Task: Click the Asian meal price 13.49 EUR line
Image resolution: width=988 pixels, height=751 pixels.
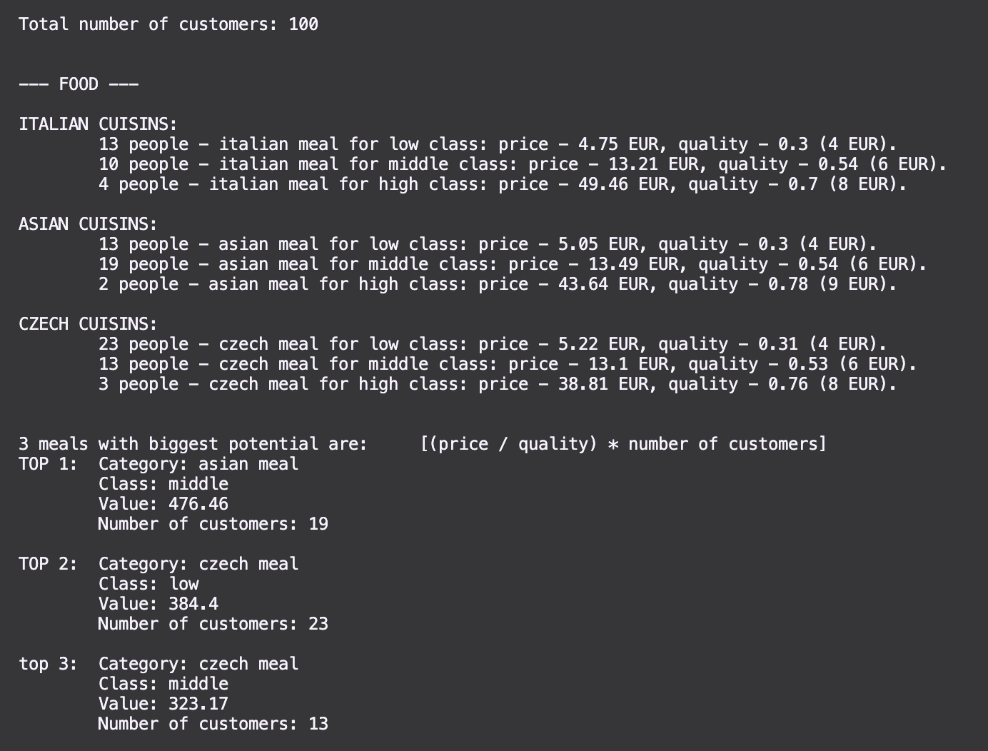Action: (512, 264)
